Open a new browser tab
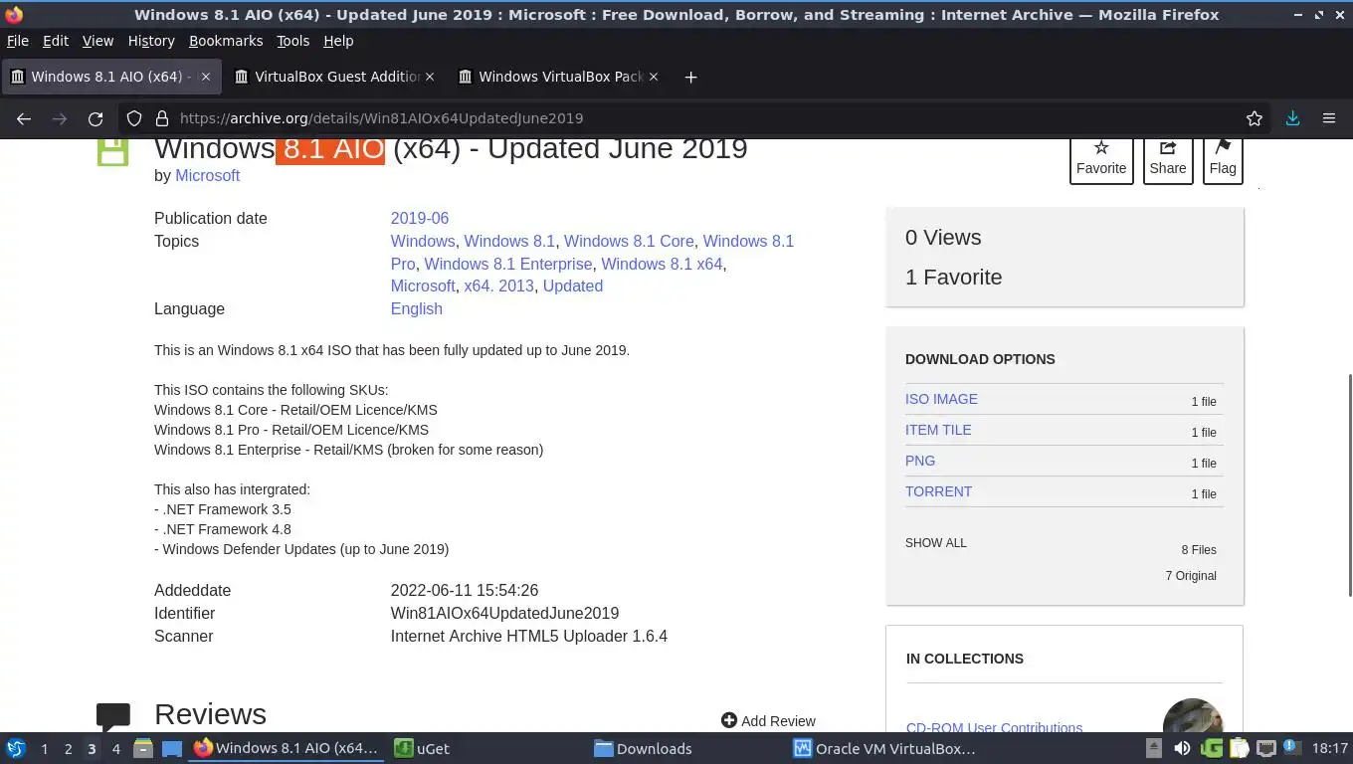Image resolution: width=1353 pixels, height=764 pixels. coord(690,77)
